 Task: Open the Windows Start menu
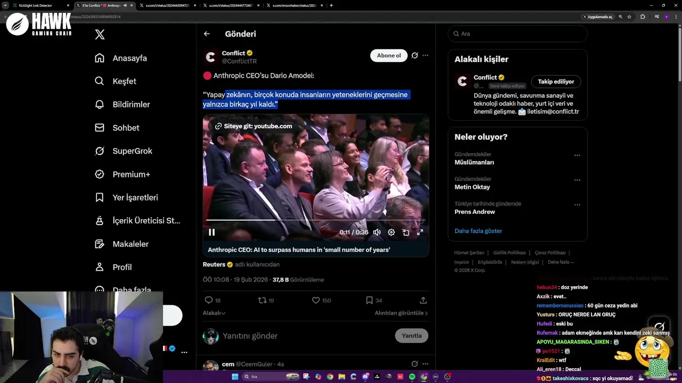[x=234, y=377]
